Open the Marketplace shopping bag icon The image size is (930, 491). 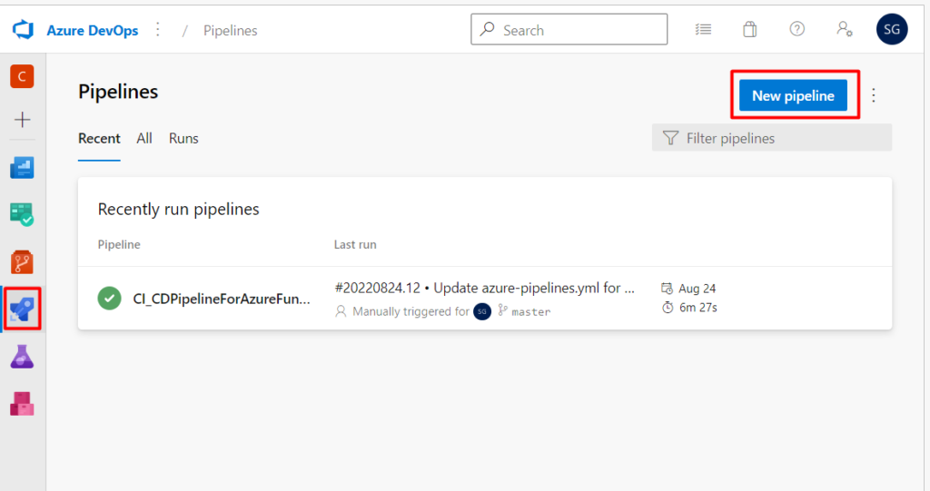coord(749,29)
